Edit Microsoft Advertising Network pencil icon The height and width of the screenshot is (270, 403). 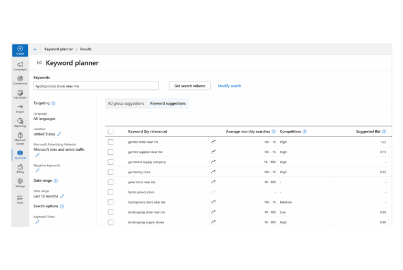[x=38, y=155]
